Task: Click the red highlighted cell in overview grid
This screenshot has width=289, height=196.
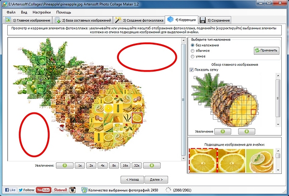Action: click(x=254, y=112)
